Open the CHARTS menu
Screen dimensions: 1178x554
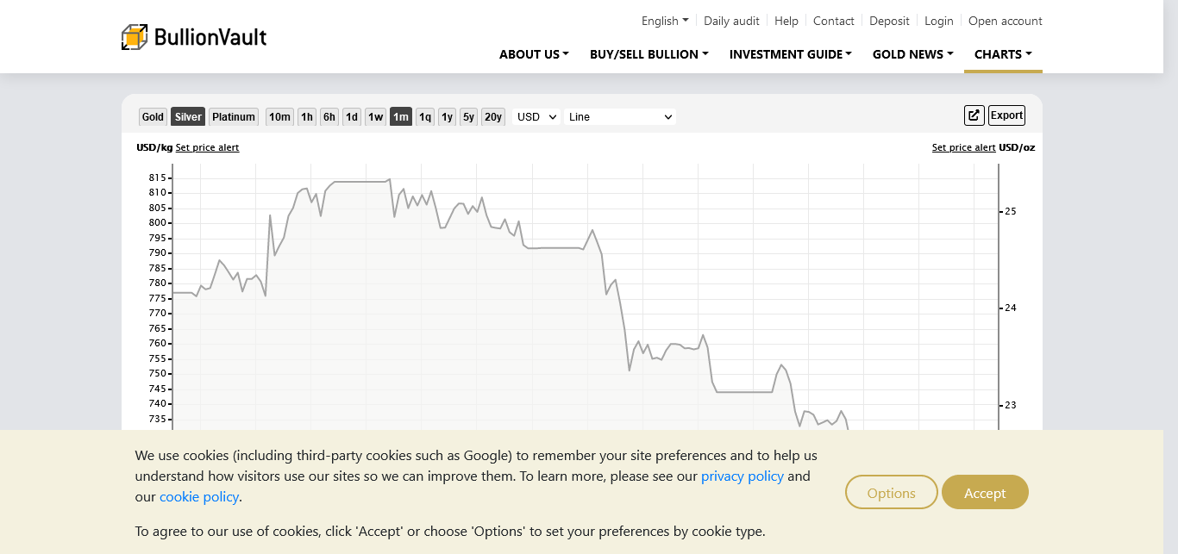[1003, 54]
